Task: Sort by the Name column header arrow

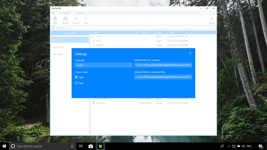Action: (x=136, y=33)
